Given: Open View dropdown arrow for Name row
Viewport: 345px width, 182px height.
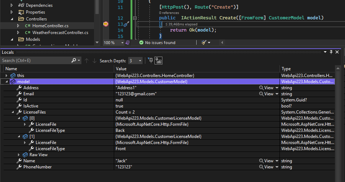Looking at the screenshot, I should [x=277, y=161].
